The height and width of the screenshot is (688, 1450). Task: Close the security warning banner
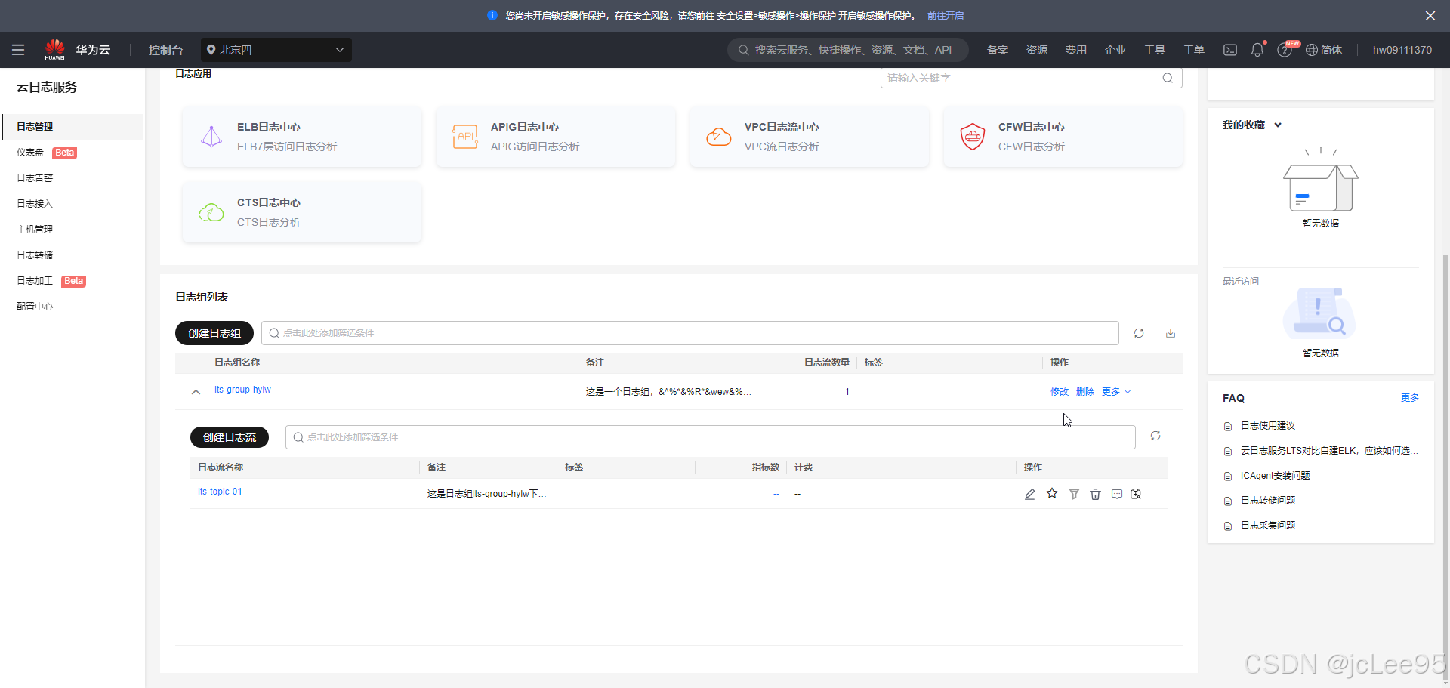point(1430,15)
